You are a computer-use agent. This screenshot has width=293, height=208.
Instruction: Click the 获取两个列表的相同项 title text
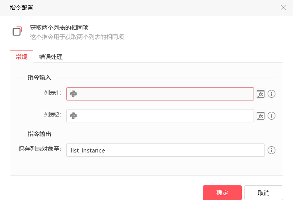[59, 28]
